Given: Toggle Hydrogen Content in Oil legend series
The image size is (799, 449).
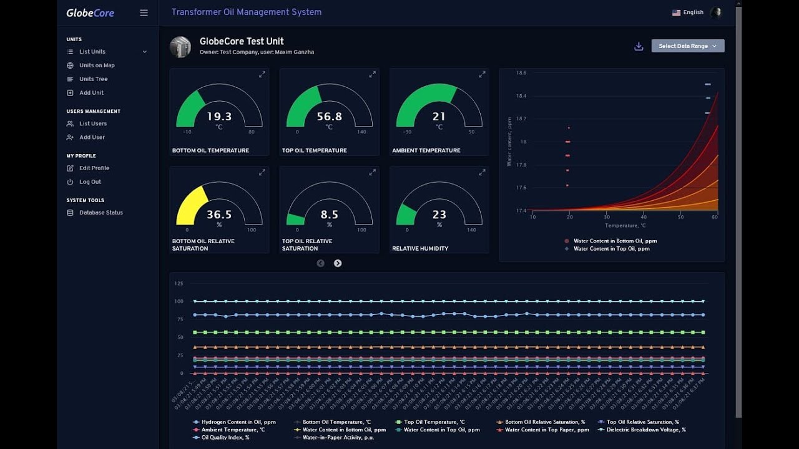Looking at the screenshot, I should coord(235,422).
